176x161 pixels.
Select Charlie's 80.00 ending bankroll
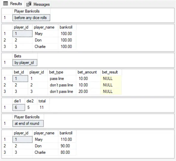(x=67, y=152)
